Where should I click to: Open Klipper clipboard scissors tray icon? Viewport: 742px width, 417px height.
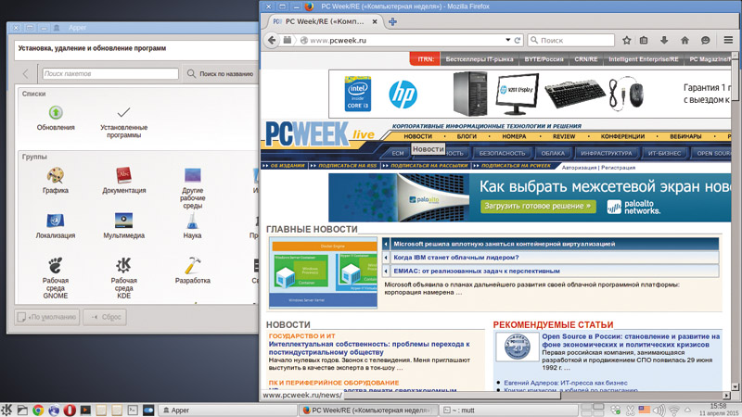click(x=631, y=410)
